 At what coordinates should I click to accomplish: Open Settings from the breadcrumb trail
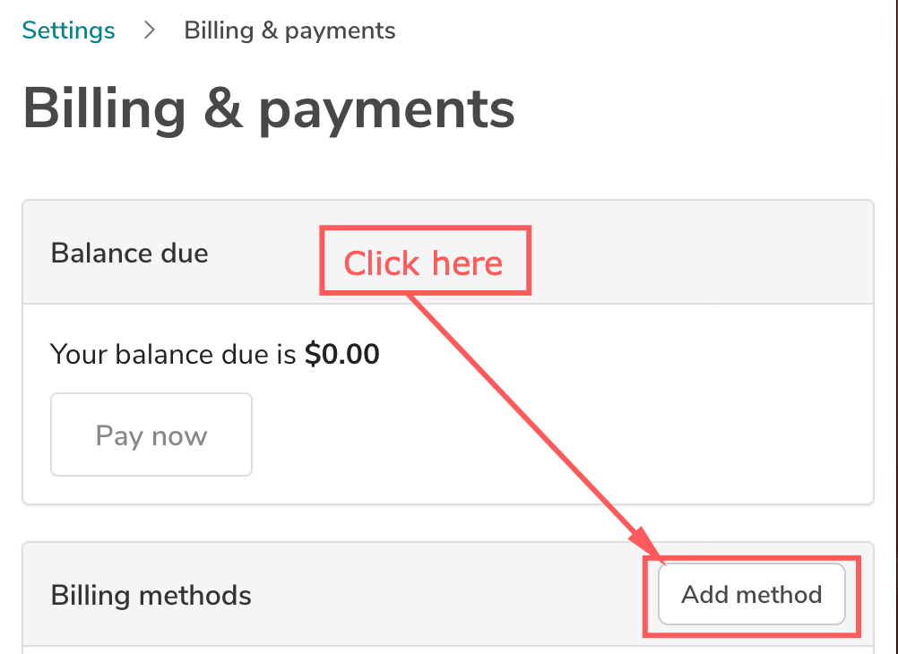pyautogui.click(x=67, y=30)
